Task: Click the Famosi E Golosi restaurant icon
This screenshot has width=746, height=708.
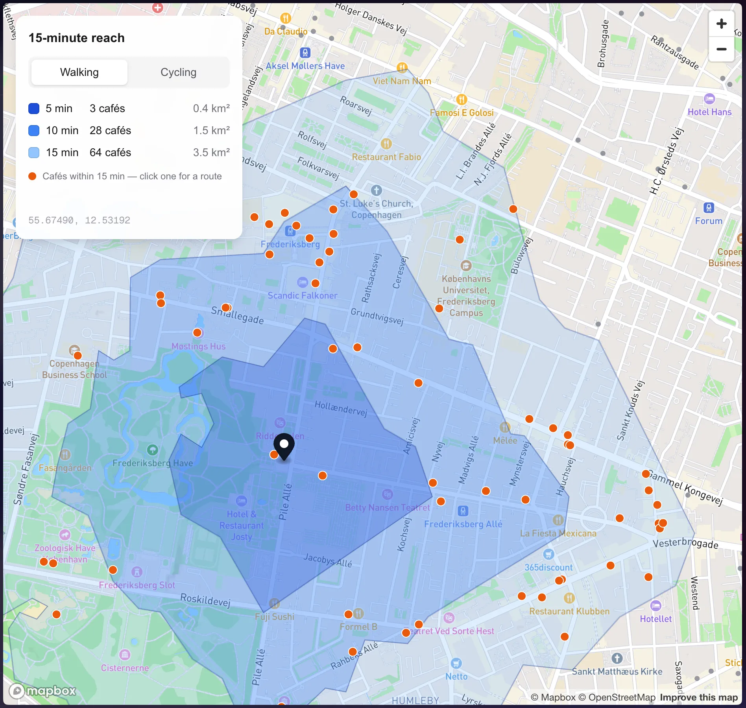Action: point(462,99)
